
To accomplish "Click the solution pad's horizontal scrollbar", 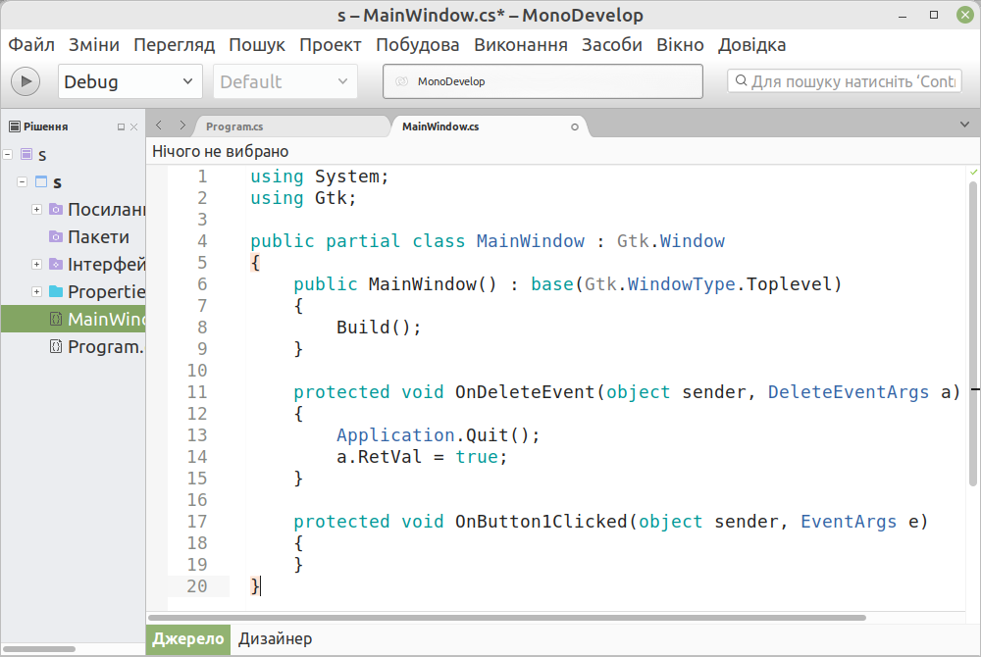I will click(39, 649).
